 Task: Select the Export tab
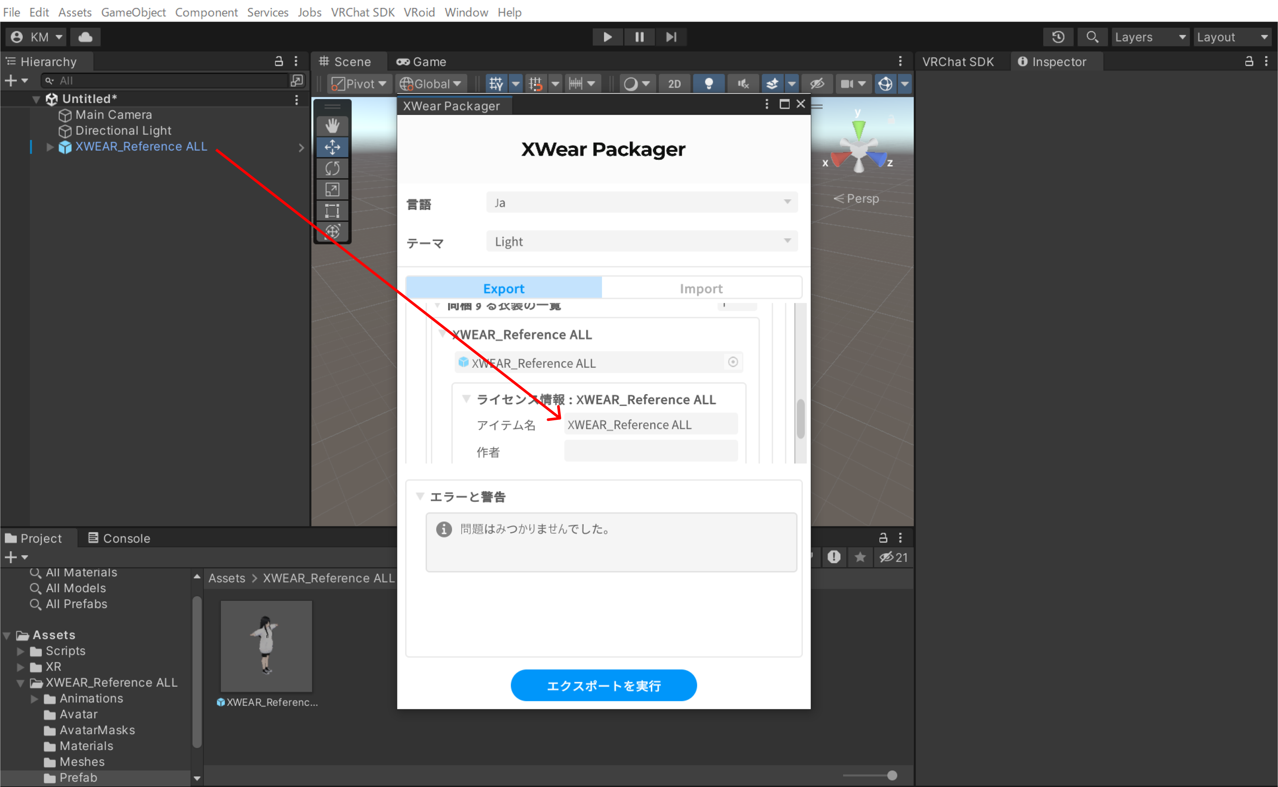click(x=503, y=288)
